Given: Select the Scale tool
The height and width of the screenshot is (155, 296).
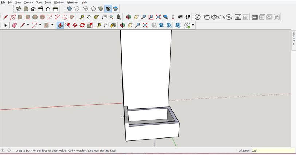Looking at the screenshot, I should (90, 25).
